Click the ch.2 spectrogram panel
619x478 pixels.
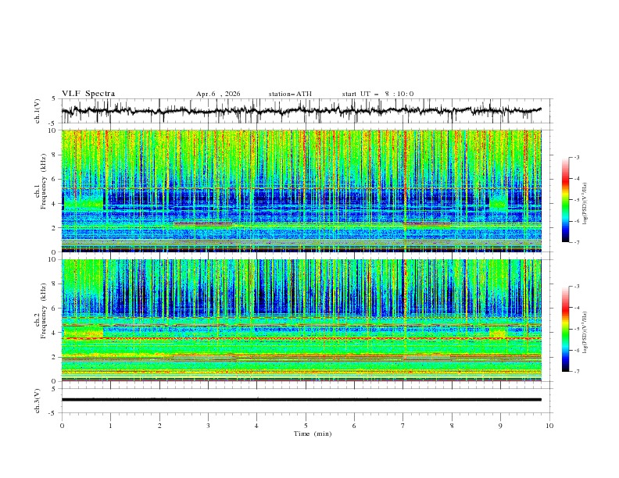tap(302, 320)
